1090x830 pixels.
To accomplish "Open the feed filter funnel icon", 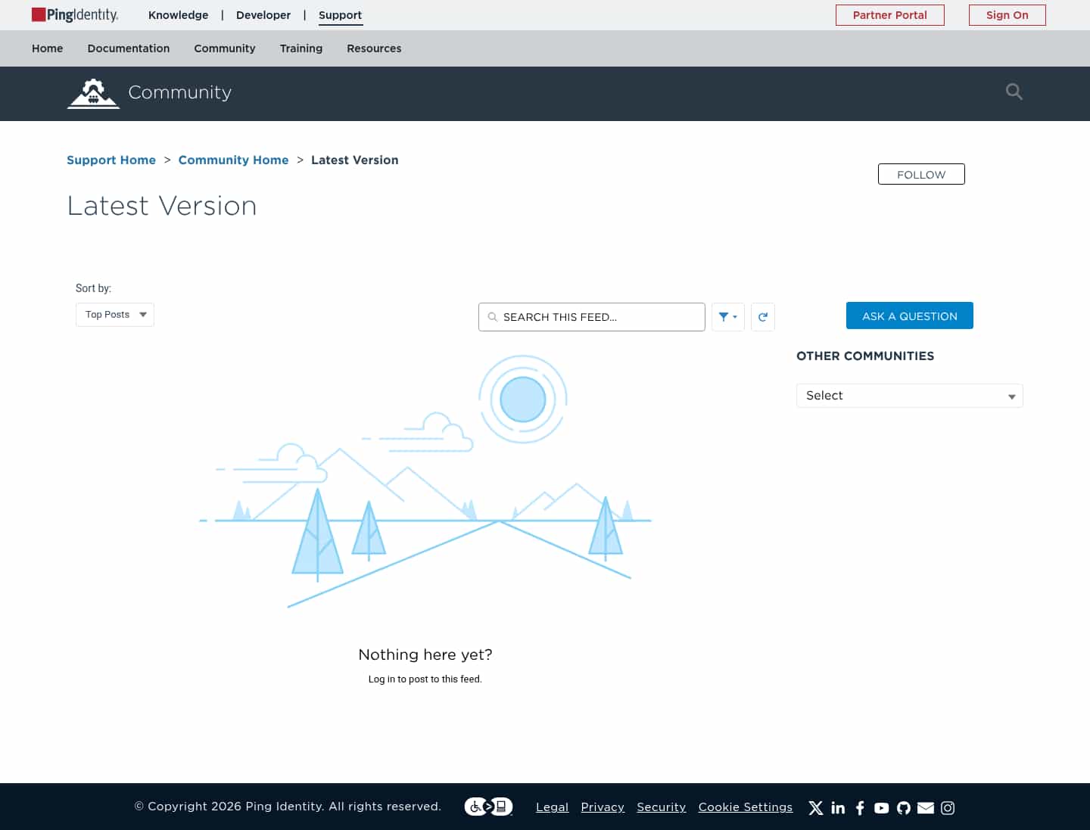I will [x=728, y=317].
